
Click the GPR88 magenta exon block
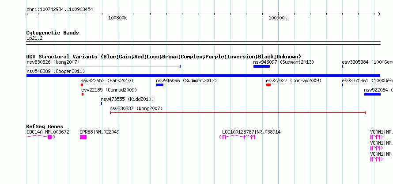pyautogui.click(x=83, y=137)
